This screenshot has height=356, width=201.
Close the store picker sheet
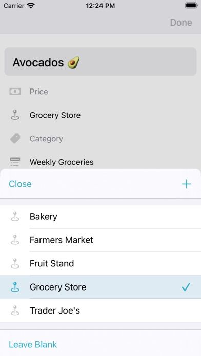(x=20, y=184)
